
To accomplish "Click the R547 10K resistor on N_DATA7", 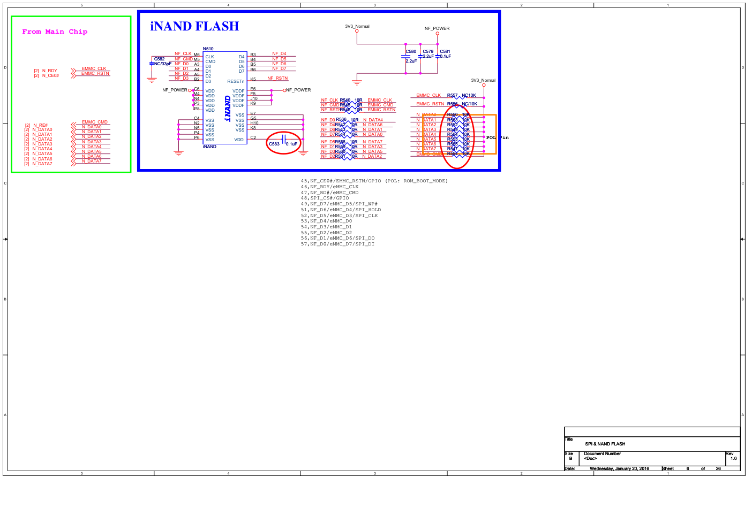I will 458,151.
